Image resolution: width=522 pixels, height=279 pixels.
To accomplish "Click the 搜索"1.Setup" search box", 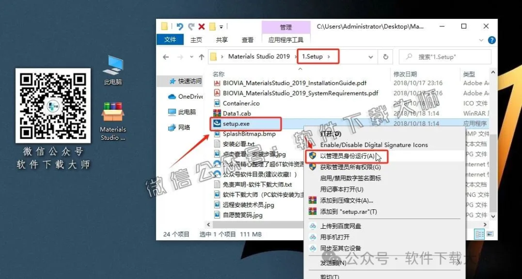I will click(x=445, y=57).
